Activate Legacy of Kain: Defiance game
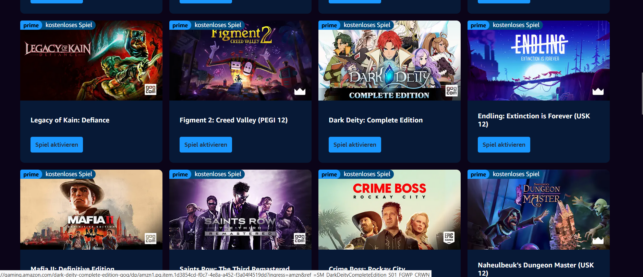This screenshot has width=643, height=277. point(57,145)
